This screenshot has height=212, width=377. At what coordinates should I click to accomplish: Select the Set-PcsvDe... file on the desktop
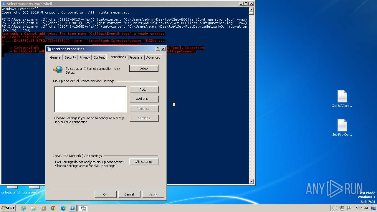342,128
